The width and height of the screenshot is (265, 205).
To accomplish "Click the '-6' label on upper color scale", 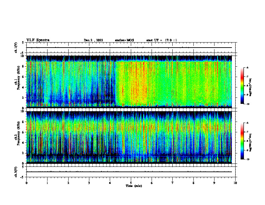I will [x=247, y=67].
